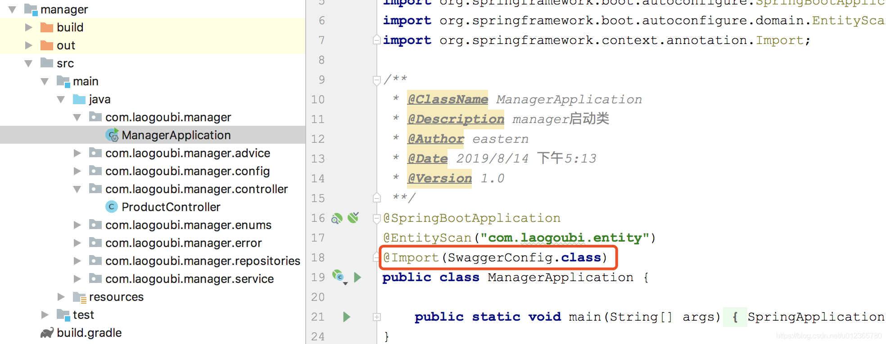Click the run class gutter icon on line 19
This screenshot has height=344, width=886.
pyautogui.click(x=339, y=277)
